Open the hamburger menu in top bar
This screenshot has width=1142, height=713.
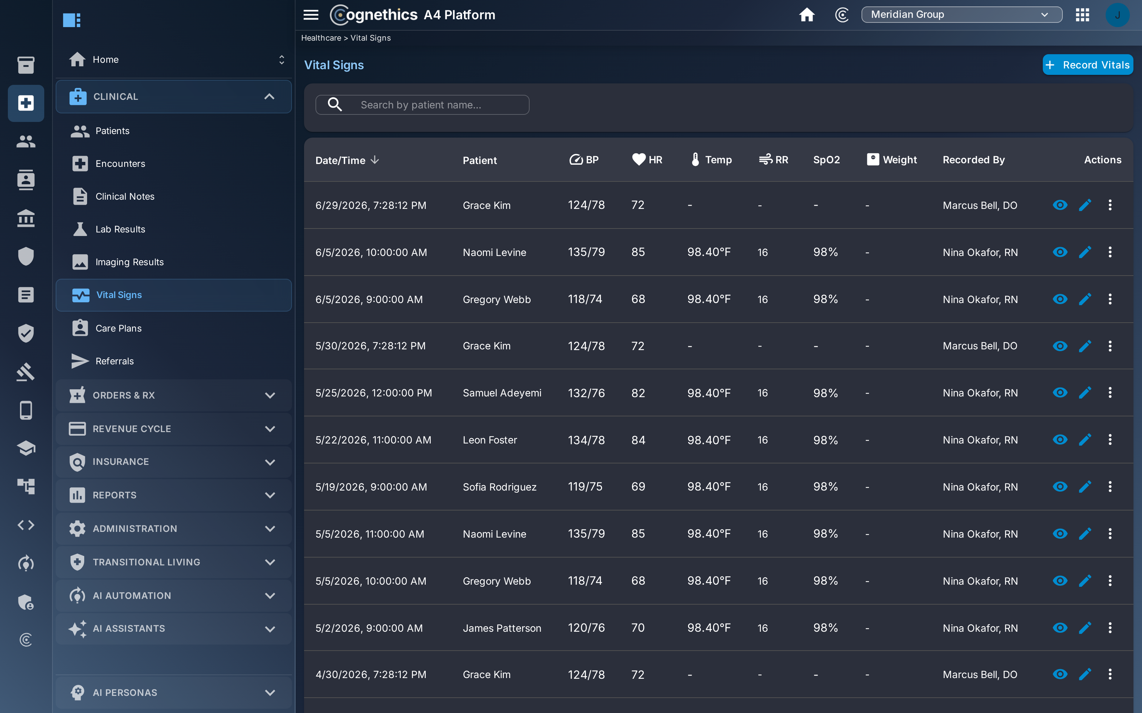pos(310,15)
